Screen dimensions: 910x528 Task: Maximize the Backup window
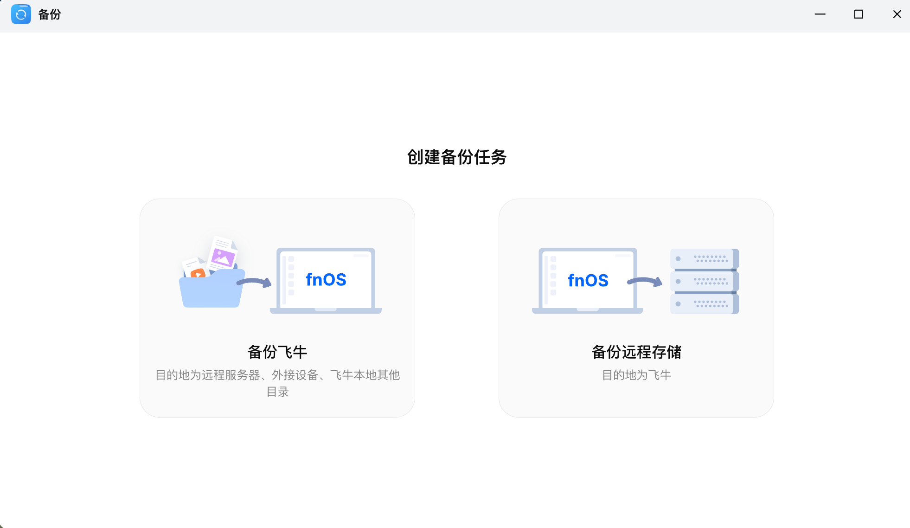pos(859,14)
